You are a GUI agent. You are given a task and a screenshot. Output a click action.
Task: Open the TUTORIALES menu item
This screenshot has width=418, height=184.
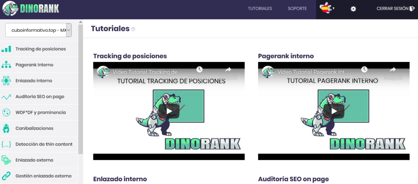[x=260, y=9]
